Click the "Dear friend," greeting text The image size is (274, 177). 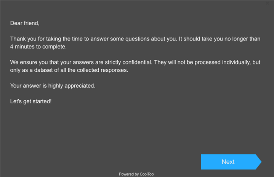pos(25,23)
